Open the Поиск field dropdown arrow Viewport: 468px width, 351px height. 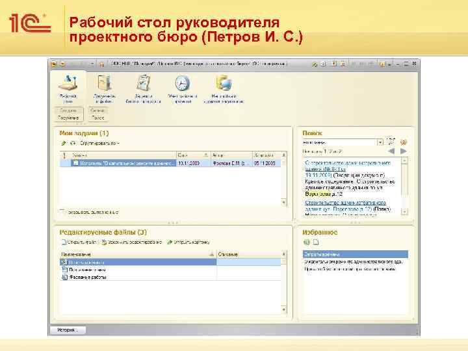click(380, 142)
